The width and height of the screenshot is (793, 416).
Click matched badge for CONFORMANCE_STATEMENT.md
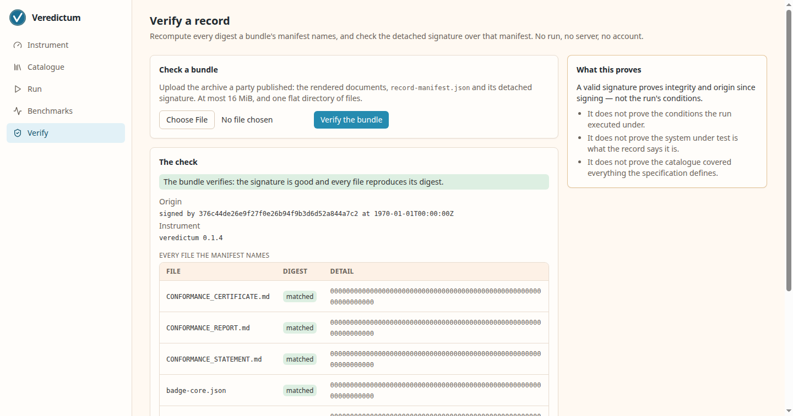coord(300,359)
